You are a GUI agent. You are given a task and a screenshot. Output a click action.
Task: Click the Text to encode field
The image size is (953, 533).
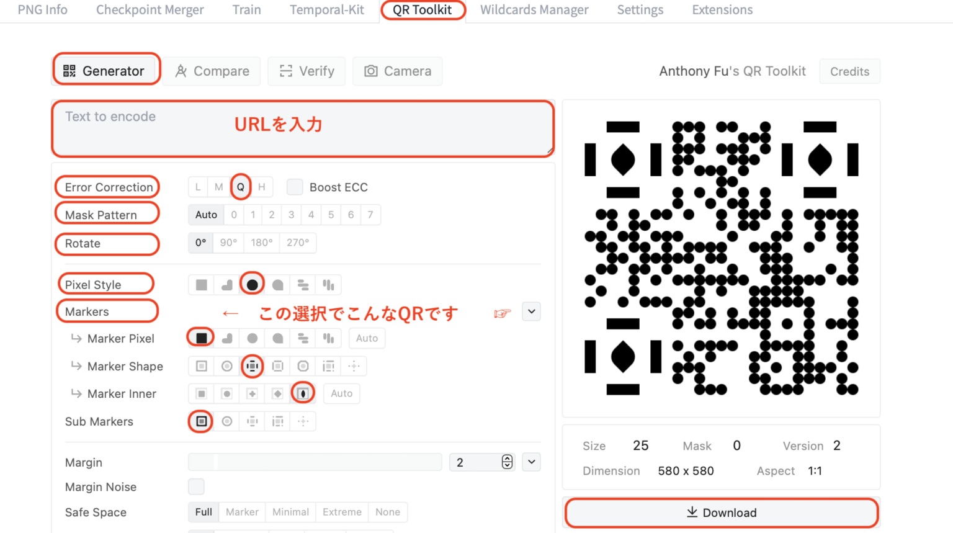(x=302, y=128)
